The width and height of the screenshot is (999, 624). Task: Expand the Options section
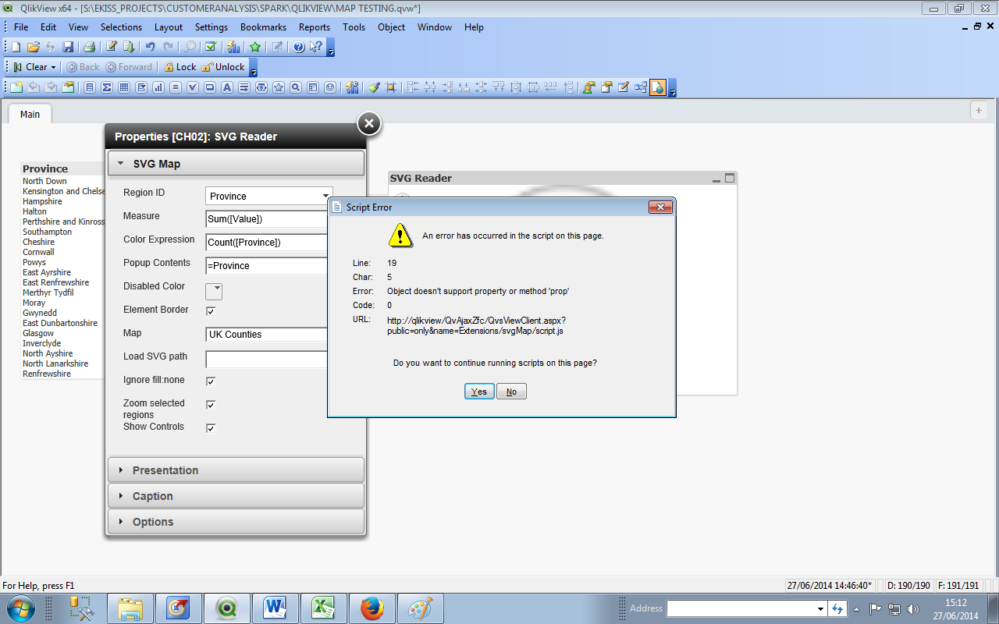236,522
